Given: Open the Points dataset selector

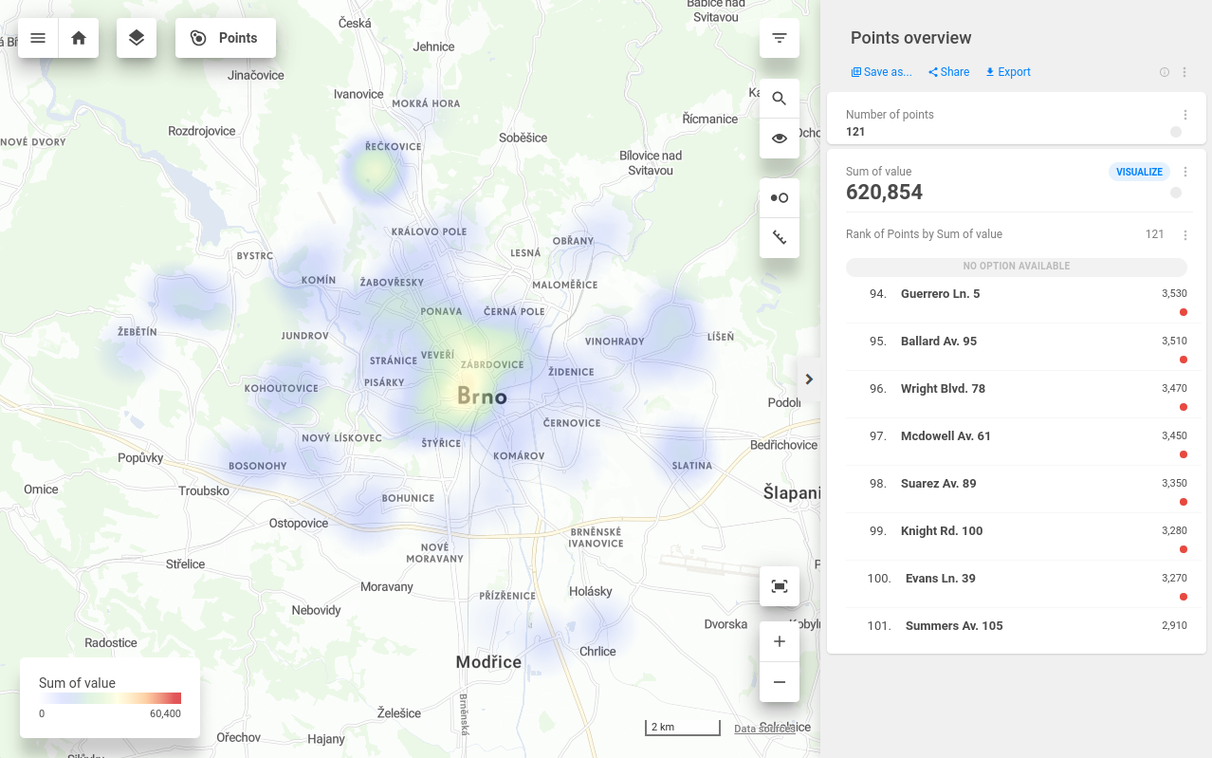Looking at the screenshot, I should (226, 38).
